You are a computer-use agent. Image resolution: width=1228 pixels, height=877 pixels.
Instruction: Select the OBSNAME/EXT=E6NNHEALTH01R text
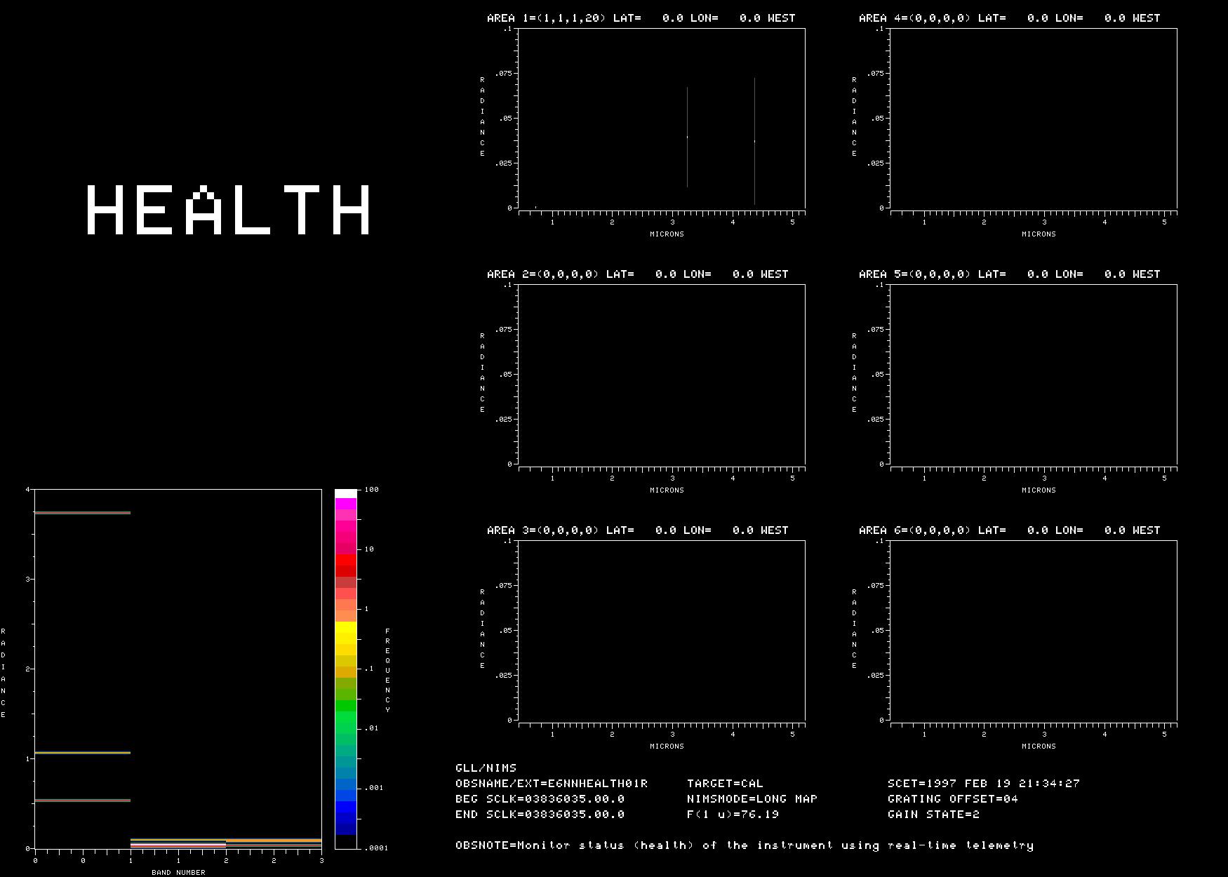552,784
